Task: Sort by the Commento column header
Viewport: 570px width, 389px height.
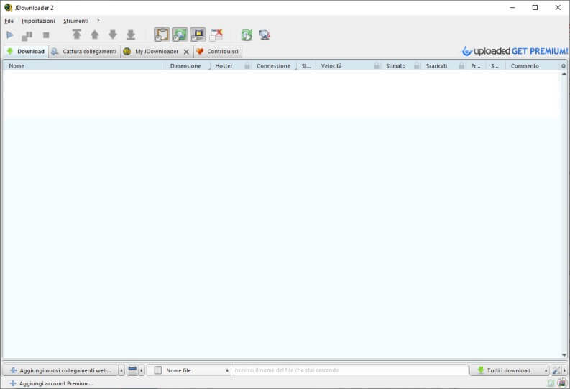Action: coord(533,66)
